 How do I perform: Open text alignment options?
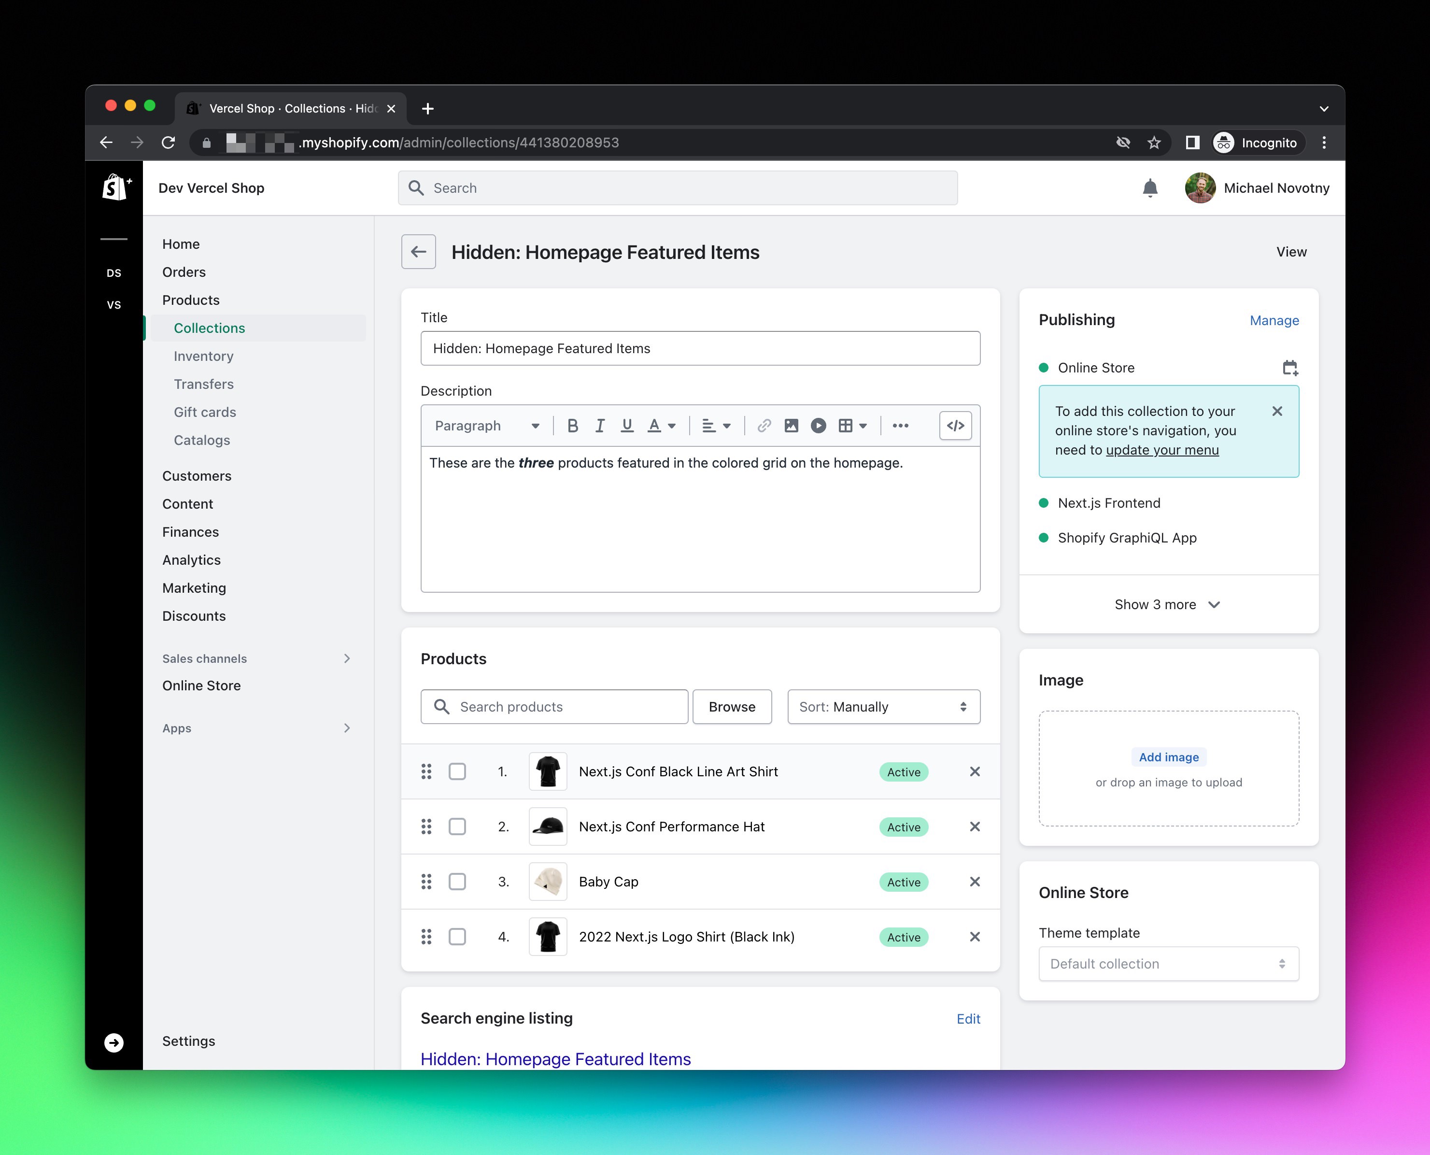pos(716,426)
